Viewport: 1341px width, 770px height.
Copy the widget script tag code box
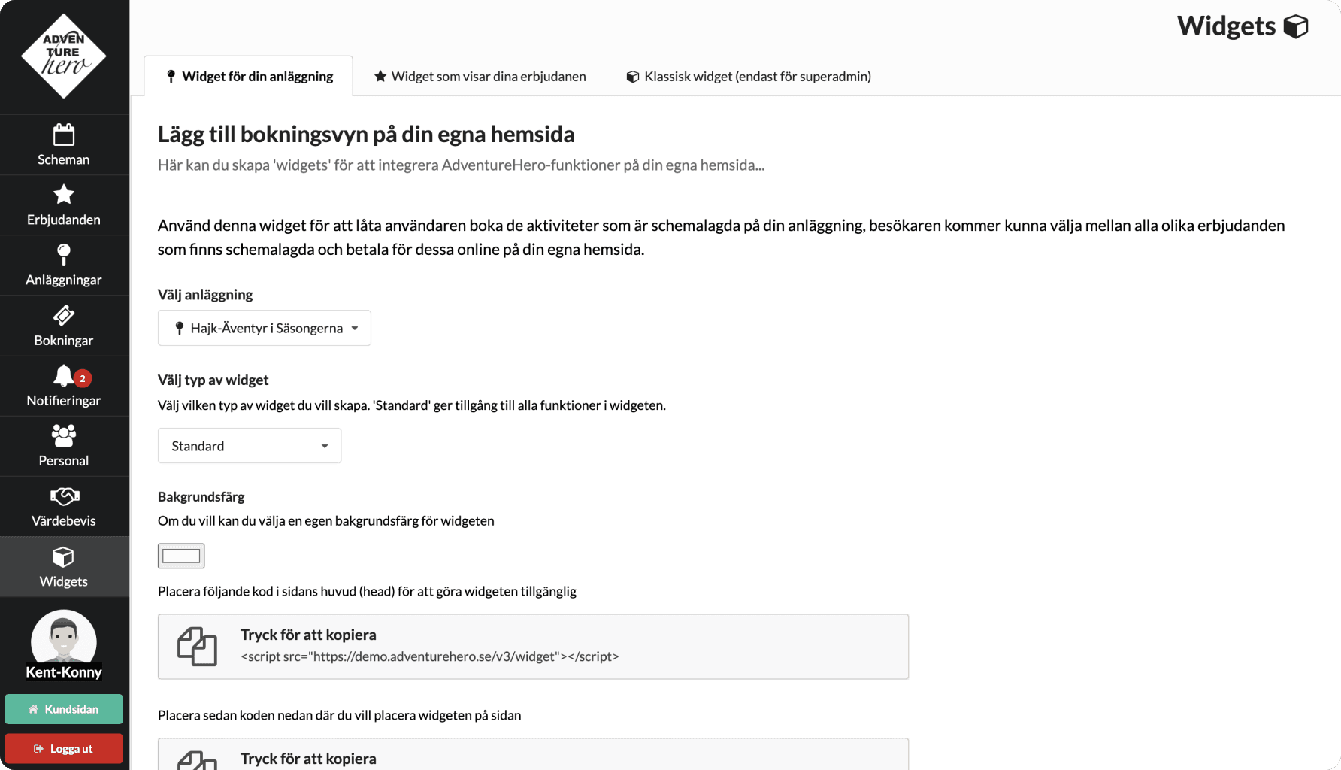(x=533, y=647)
